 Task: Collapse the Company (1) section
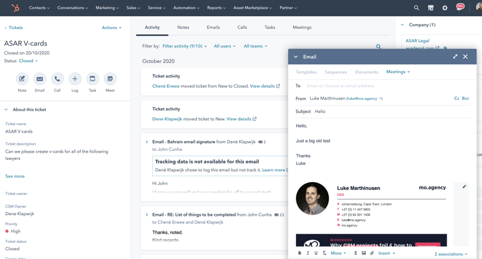pyautogui.click(x=402, y=25)
